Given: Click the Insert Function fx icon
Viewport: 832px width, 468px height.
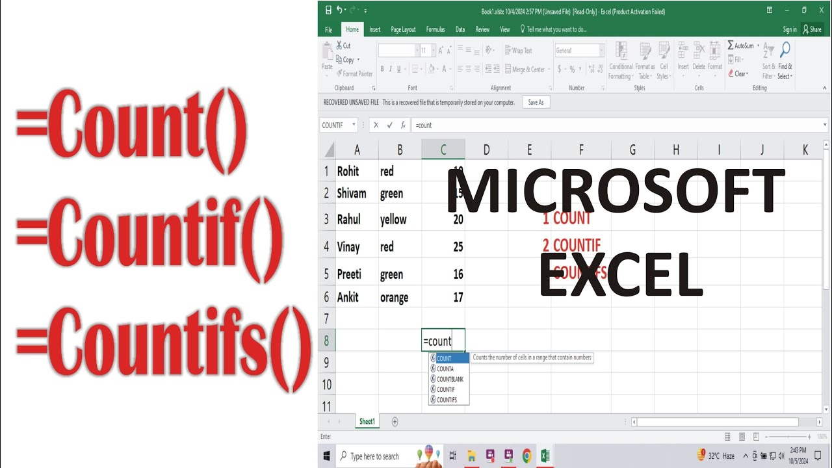Looking at the screenshot, I should point(403,125).
